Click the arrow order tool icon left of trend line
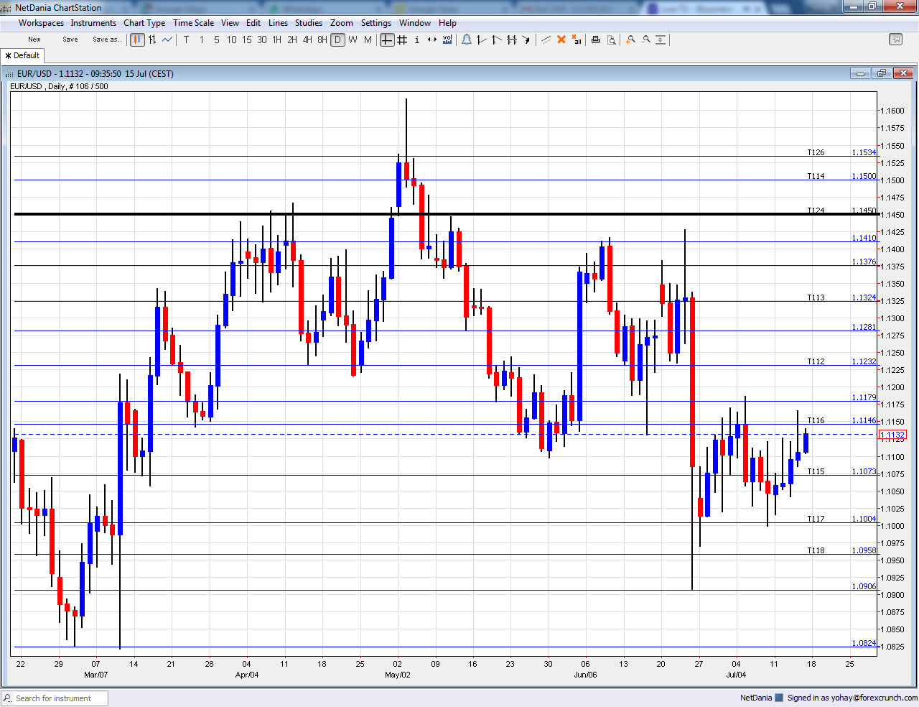The height and width of the screenshot is (707, 919). click(x=527, y=40)
